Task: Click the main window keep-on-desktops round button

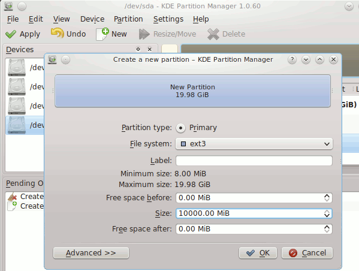Action: coord(22,7)
